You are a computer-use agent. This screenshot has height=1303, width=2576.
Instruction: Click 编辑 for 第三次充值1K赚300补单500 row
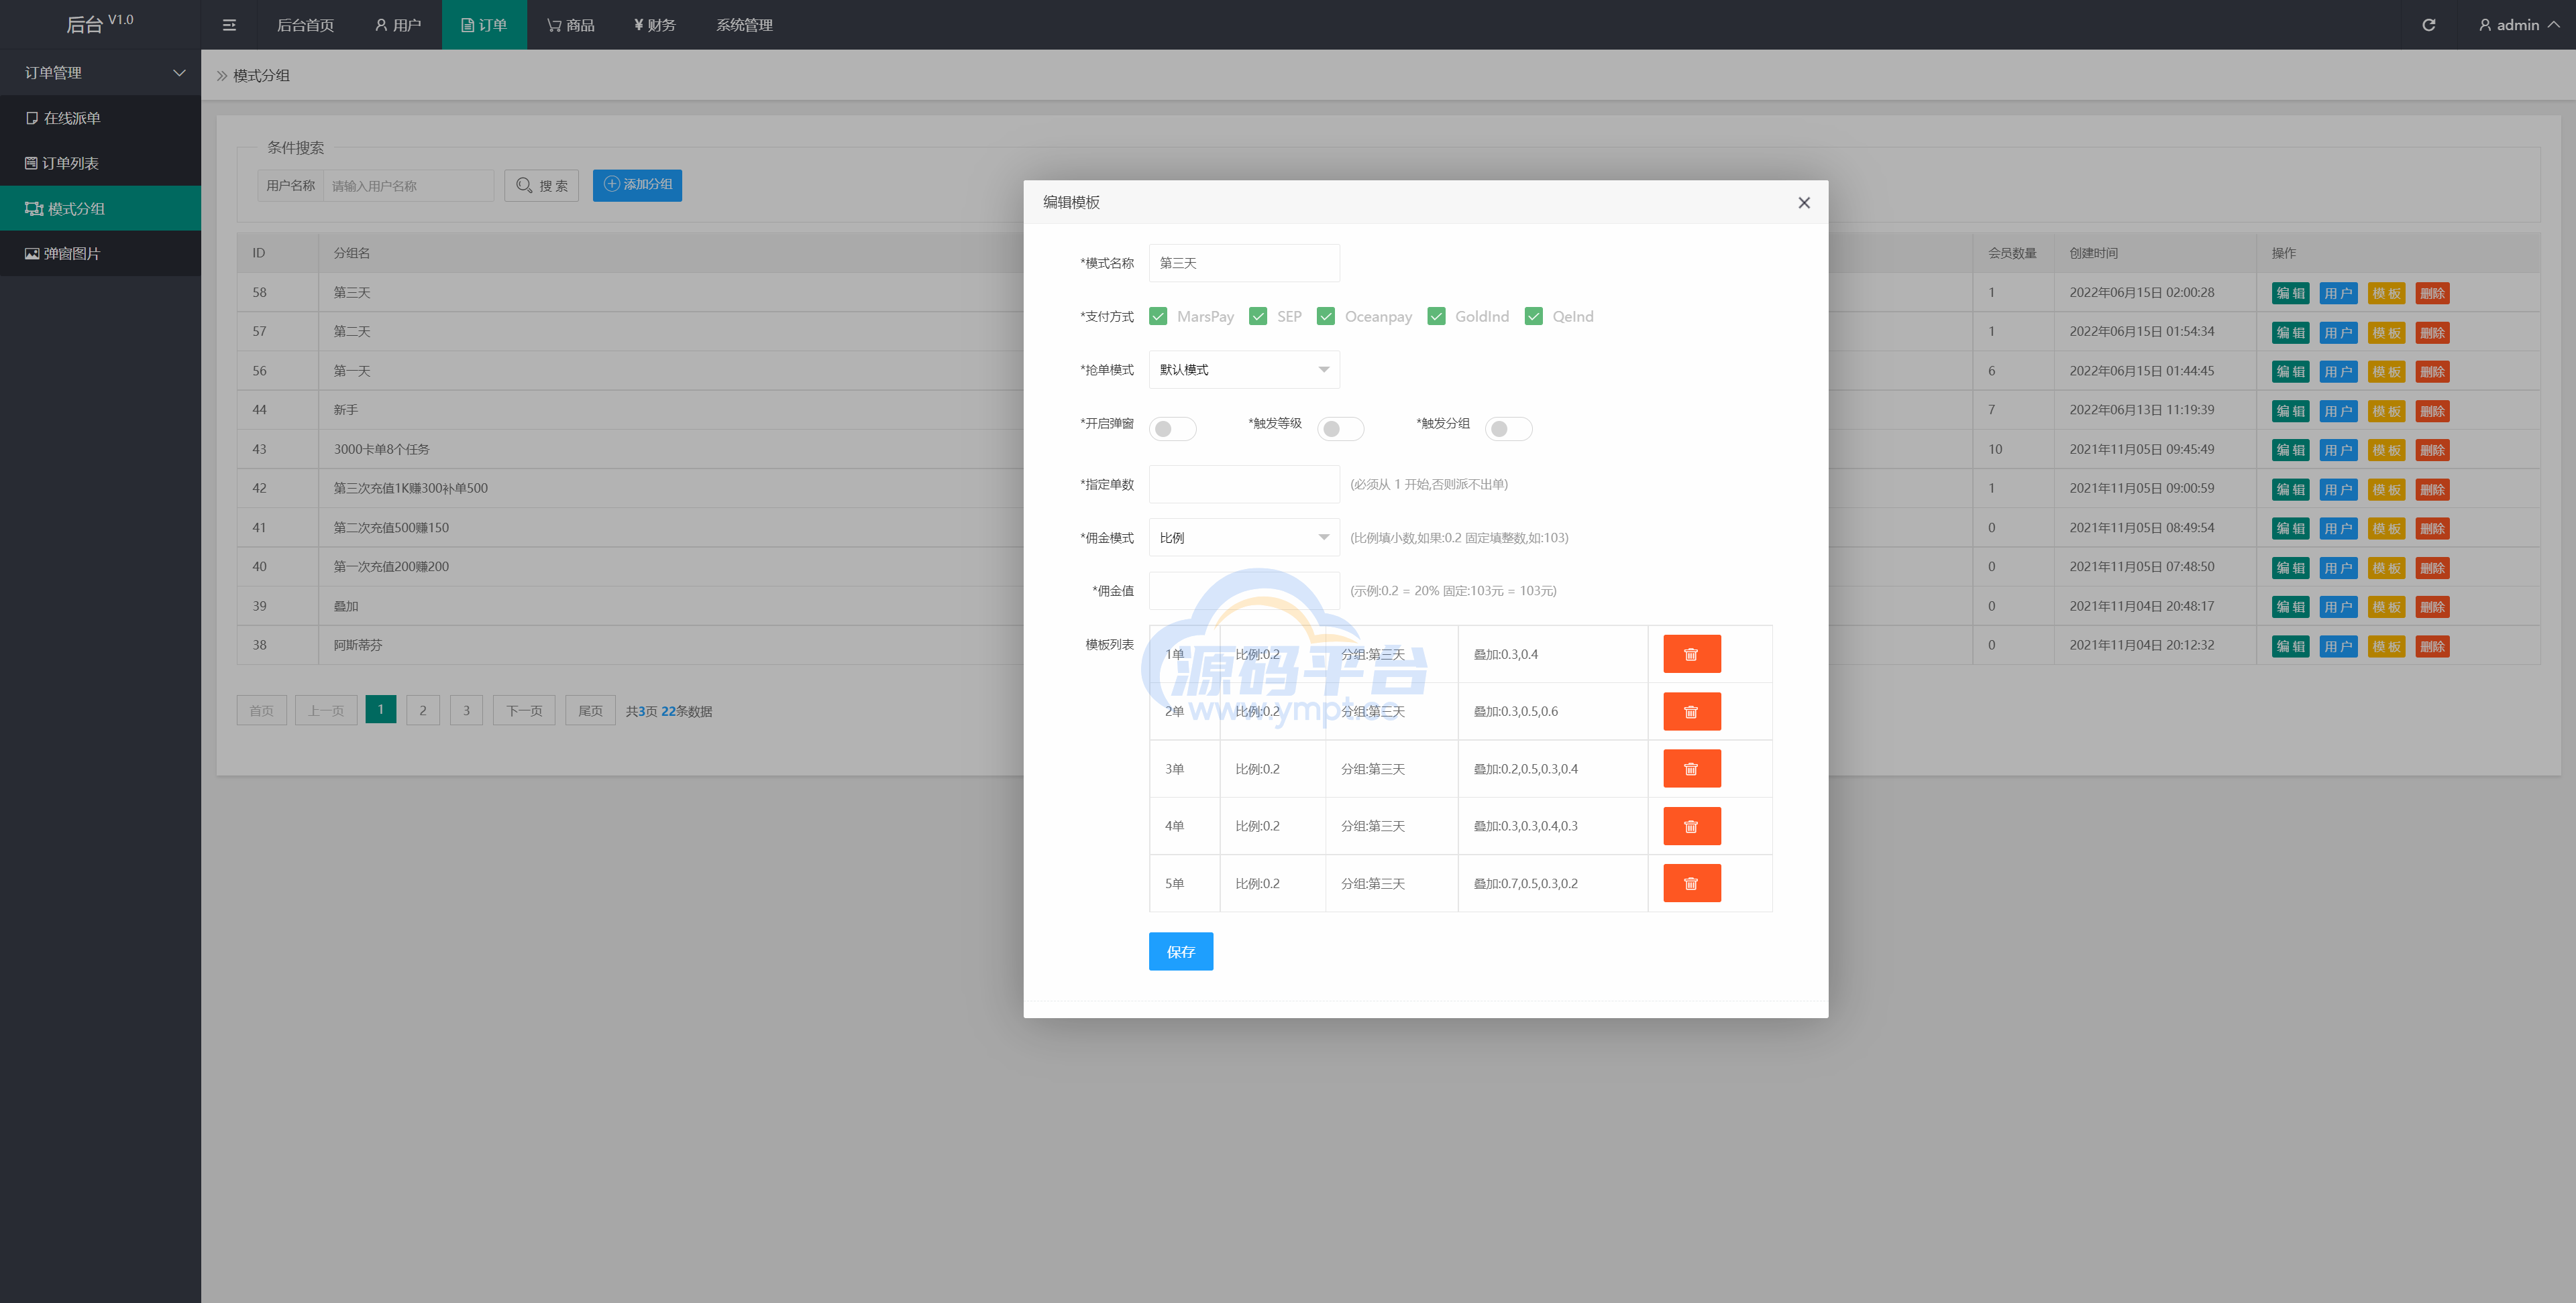2290,489
